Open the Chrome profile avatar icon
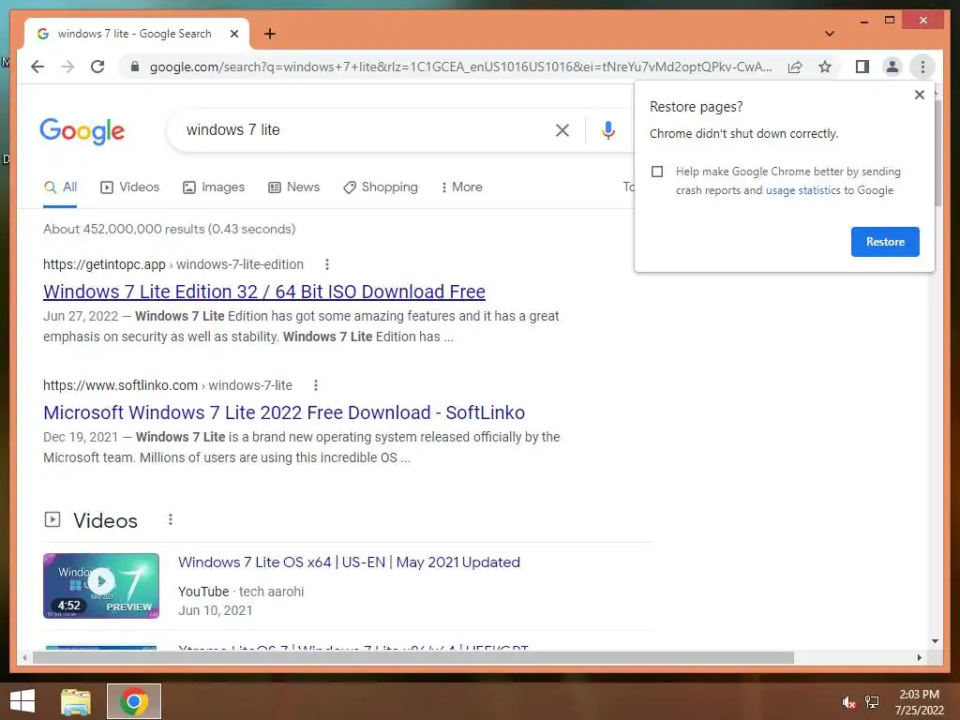The image size is (960, 720). point(892,67)
